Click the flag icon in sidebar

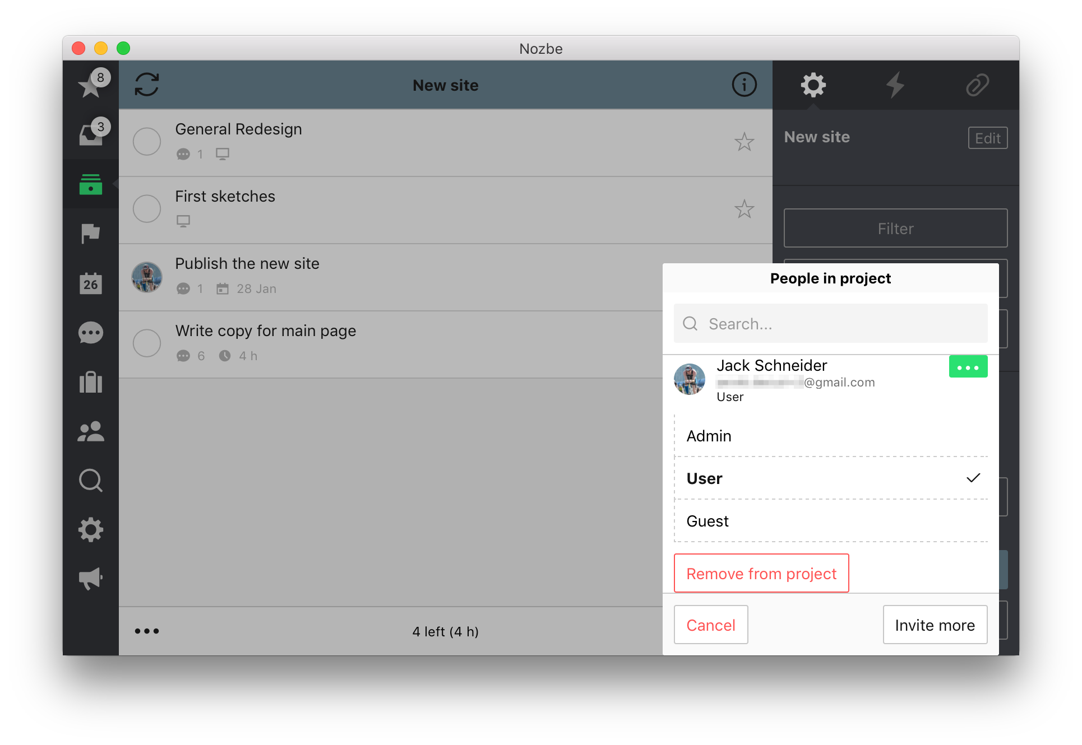point(91,233)
